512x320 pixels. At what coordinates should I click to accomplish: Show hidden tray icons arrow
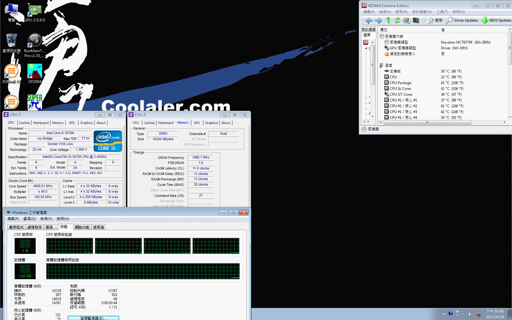coord(463,314)
